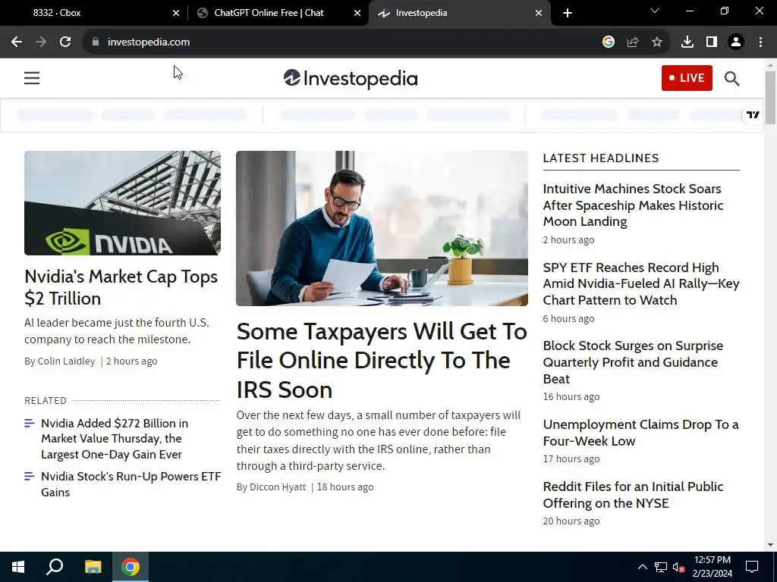Bookmark this page with the star icon
This screenshot has height=582, width=777.
(657, 42)
